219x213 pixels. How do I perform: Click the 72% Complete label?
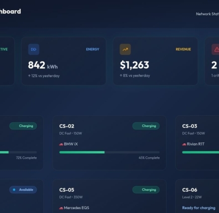(x=26, y=158)
